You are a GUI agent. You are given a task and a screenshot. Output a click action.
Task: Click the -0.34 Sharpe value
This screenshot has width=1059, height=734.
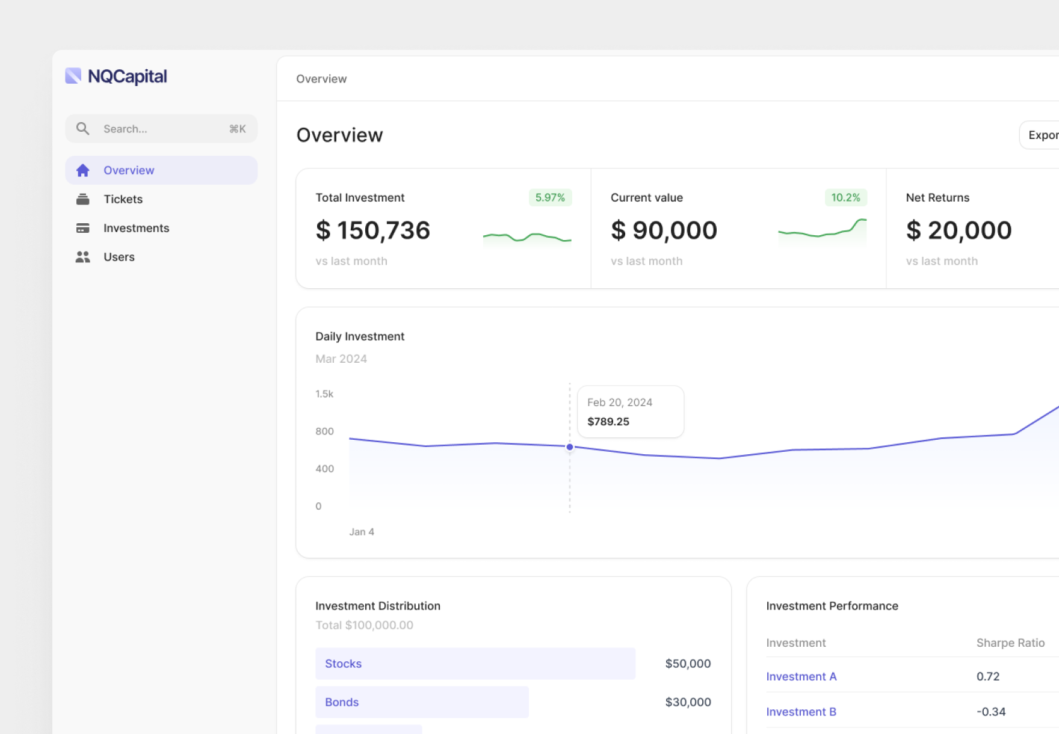tap(991, 712)
